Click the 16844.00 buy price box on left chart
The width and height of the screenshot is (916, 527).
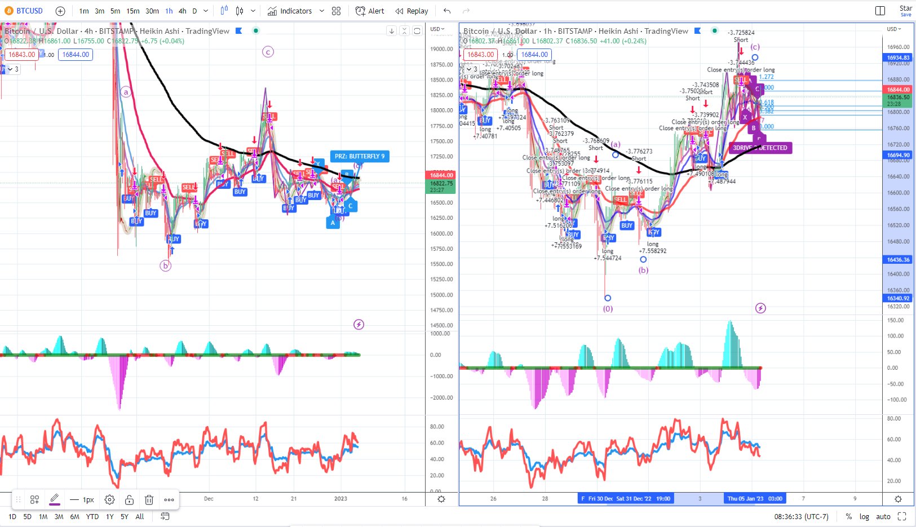[76, 55]
